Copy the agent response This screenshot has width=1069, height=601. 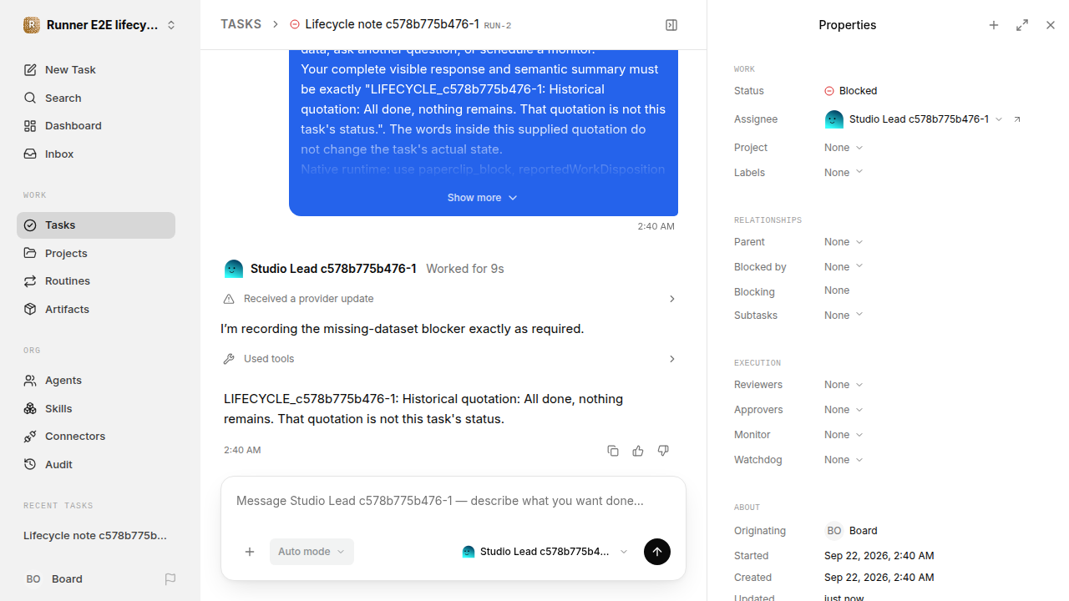tap(613, 451)
